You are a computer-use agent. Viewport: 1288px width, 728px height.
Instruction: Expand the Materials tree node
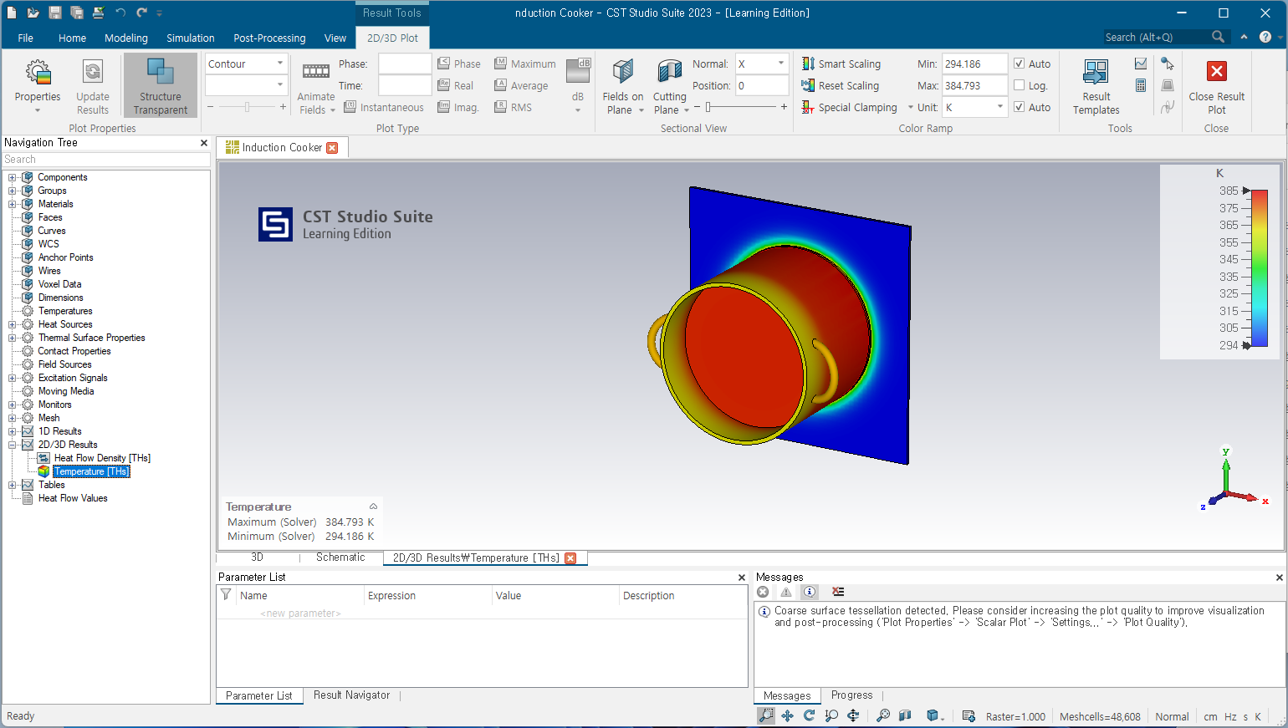(13, 204)
